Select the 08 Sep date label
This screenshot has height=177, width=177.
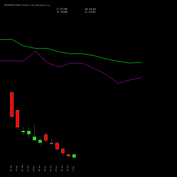62,169
